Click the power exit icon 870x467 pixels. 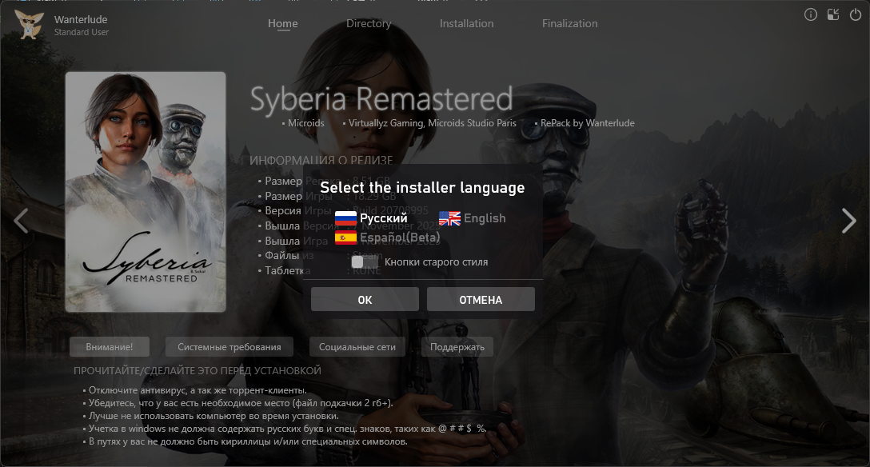[856, 15]
